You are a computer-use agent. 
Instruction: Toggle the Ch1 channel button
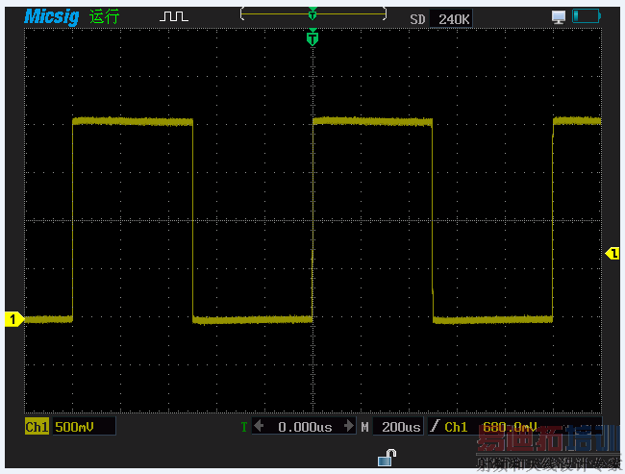coord(37,427)
